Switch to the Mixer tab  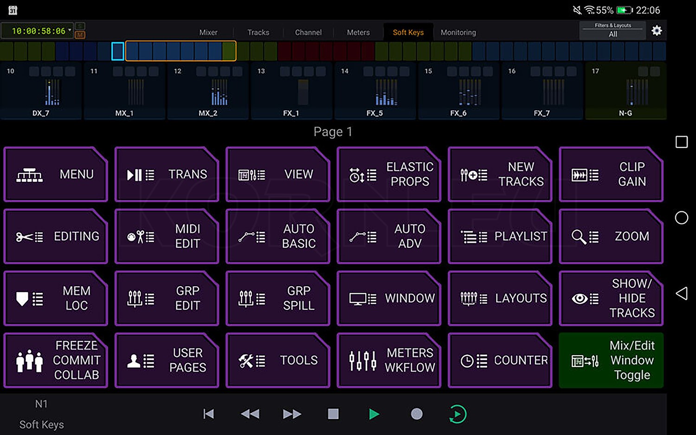(208, 32)
